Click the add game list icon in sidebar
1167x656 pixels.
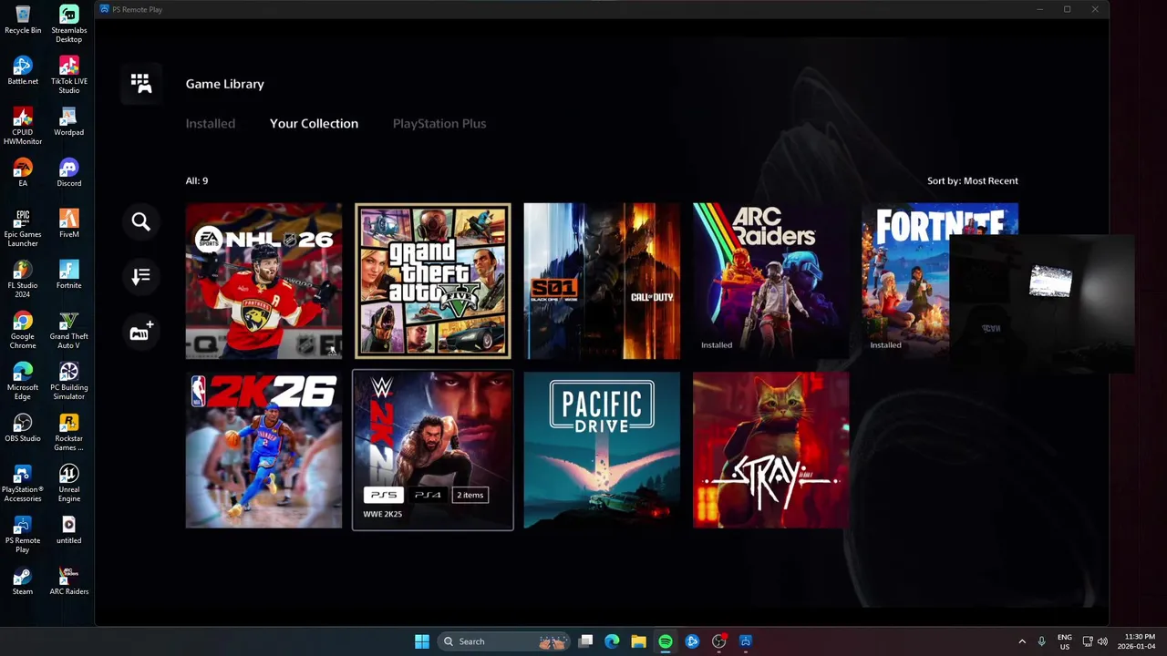pos(140,332)
